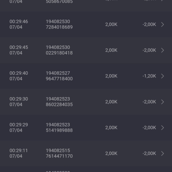Screen dimensions: 172x172
Task: Tap the 00:29:46 timestamp row
Action: pos(86,25)
